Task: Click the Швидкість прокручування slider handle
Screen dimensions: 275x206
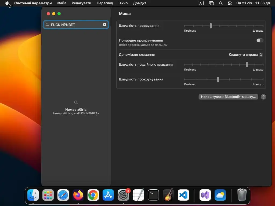Action: [218, 79]
